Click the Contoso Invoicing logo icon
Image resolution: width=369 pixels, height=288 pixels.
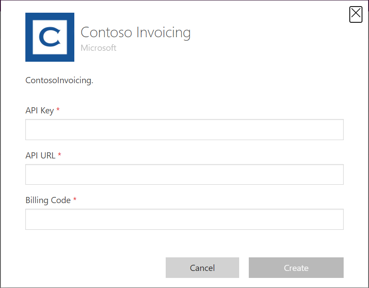[x=50, y=37]
